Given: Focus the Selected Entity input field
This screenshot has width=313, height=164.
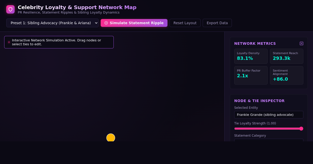Looking at the screenshot, I should point(269,115).
